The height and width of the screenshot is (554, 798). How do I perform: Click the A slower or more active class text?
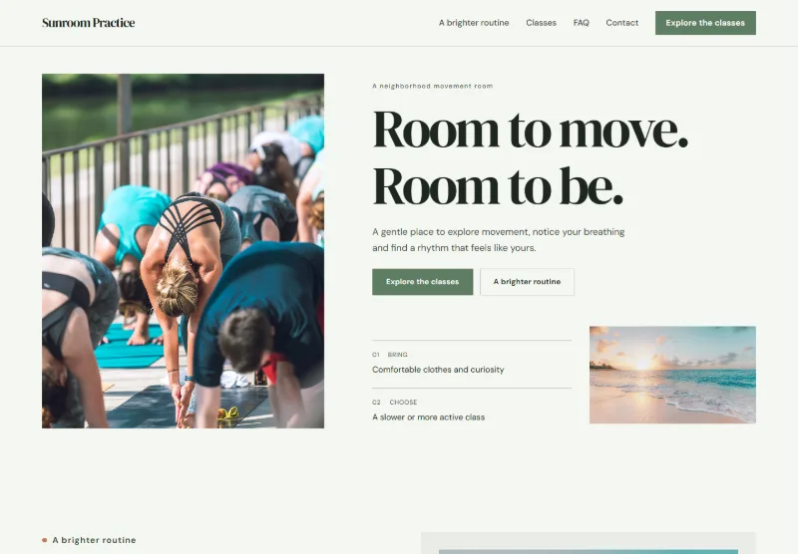[x=429, y=417]
